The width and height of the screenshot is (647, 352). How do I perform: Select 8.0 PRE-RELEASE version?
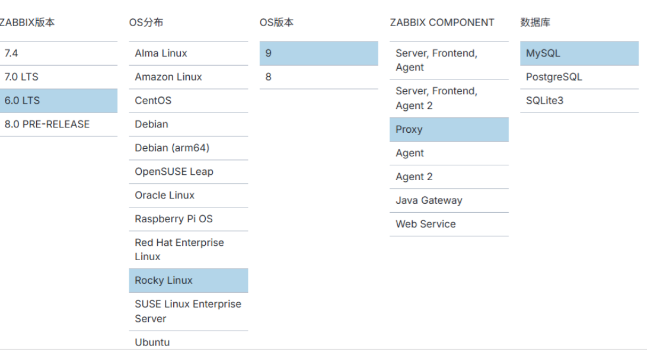59,124
